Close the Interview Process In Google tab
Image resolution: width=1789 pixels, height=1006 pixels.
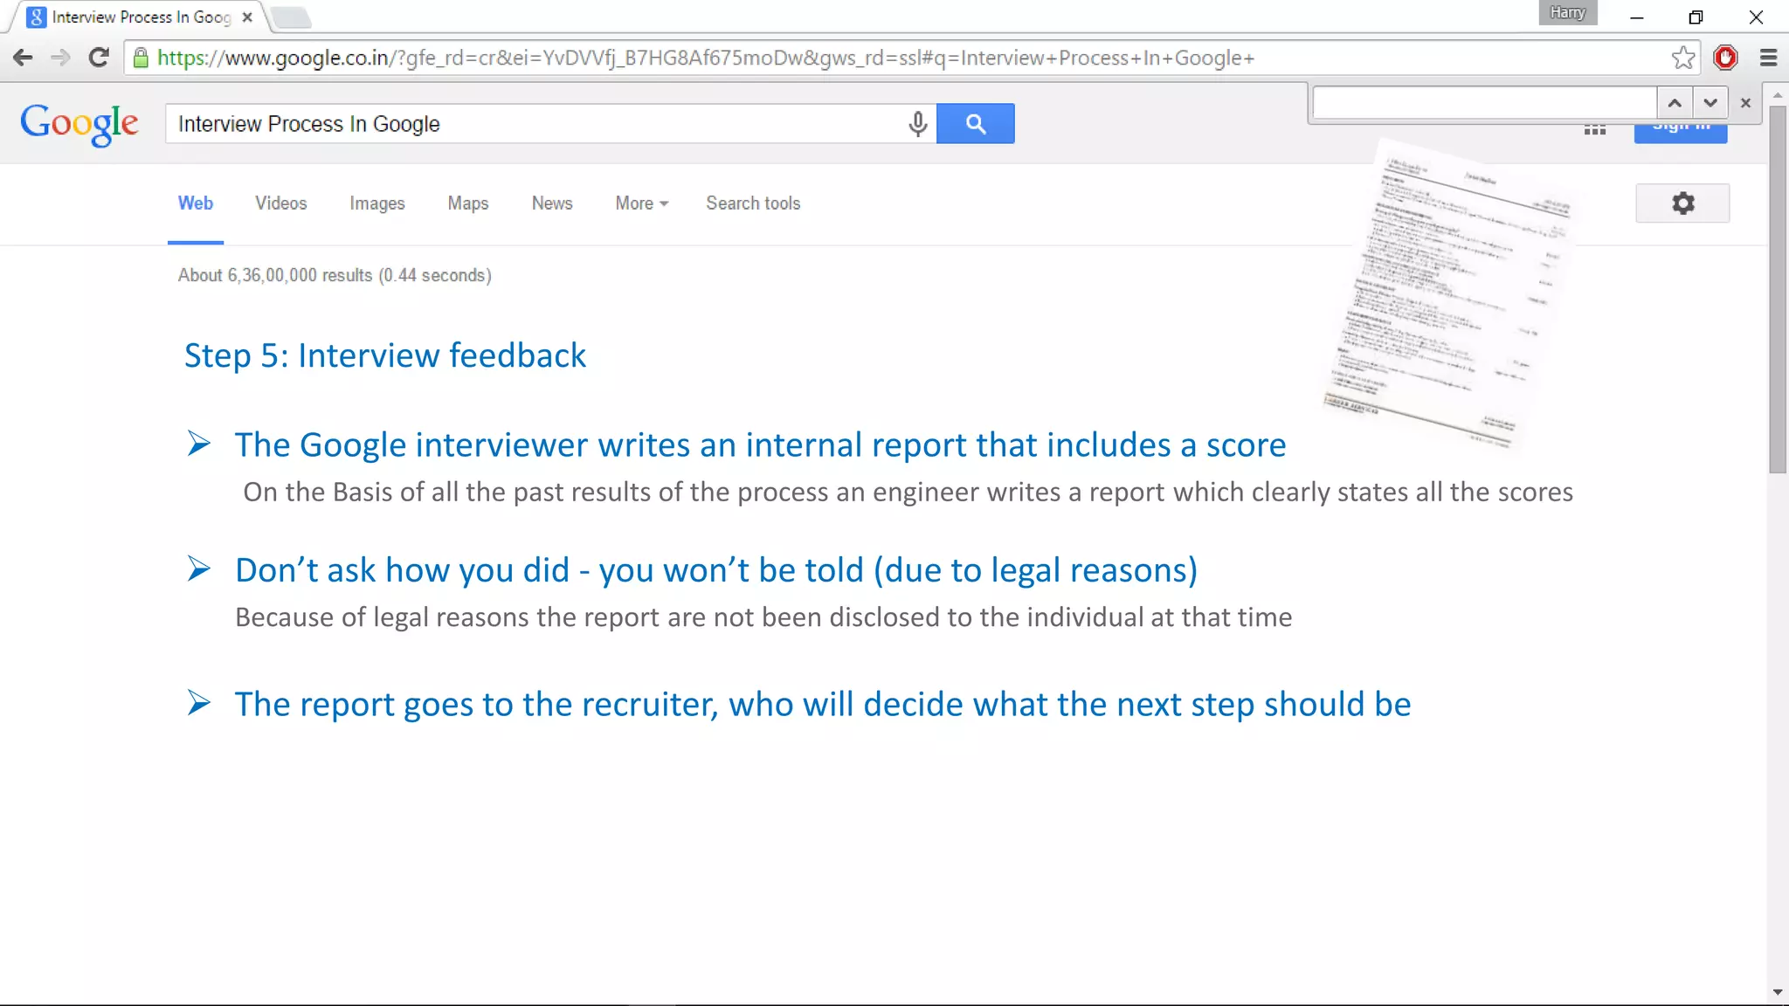click(x=247, y=17)
